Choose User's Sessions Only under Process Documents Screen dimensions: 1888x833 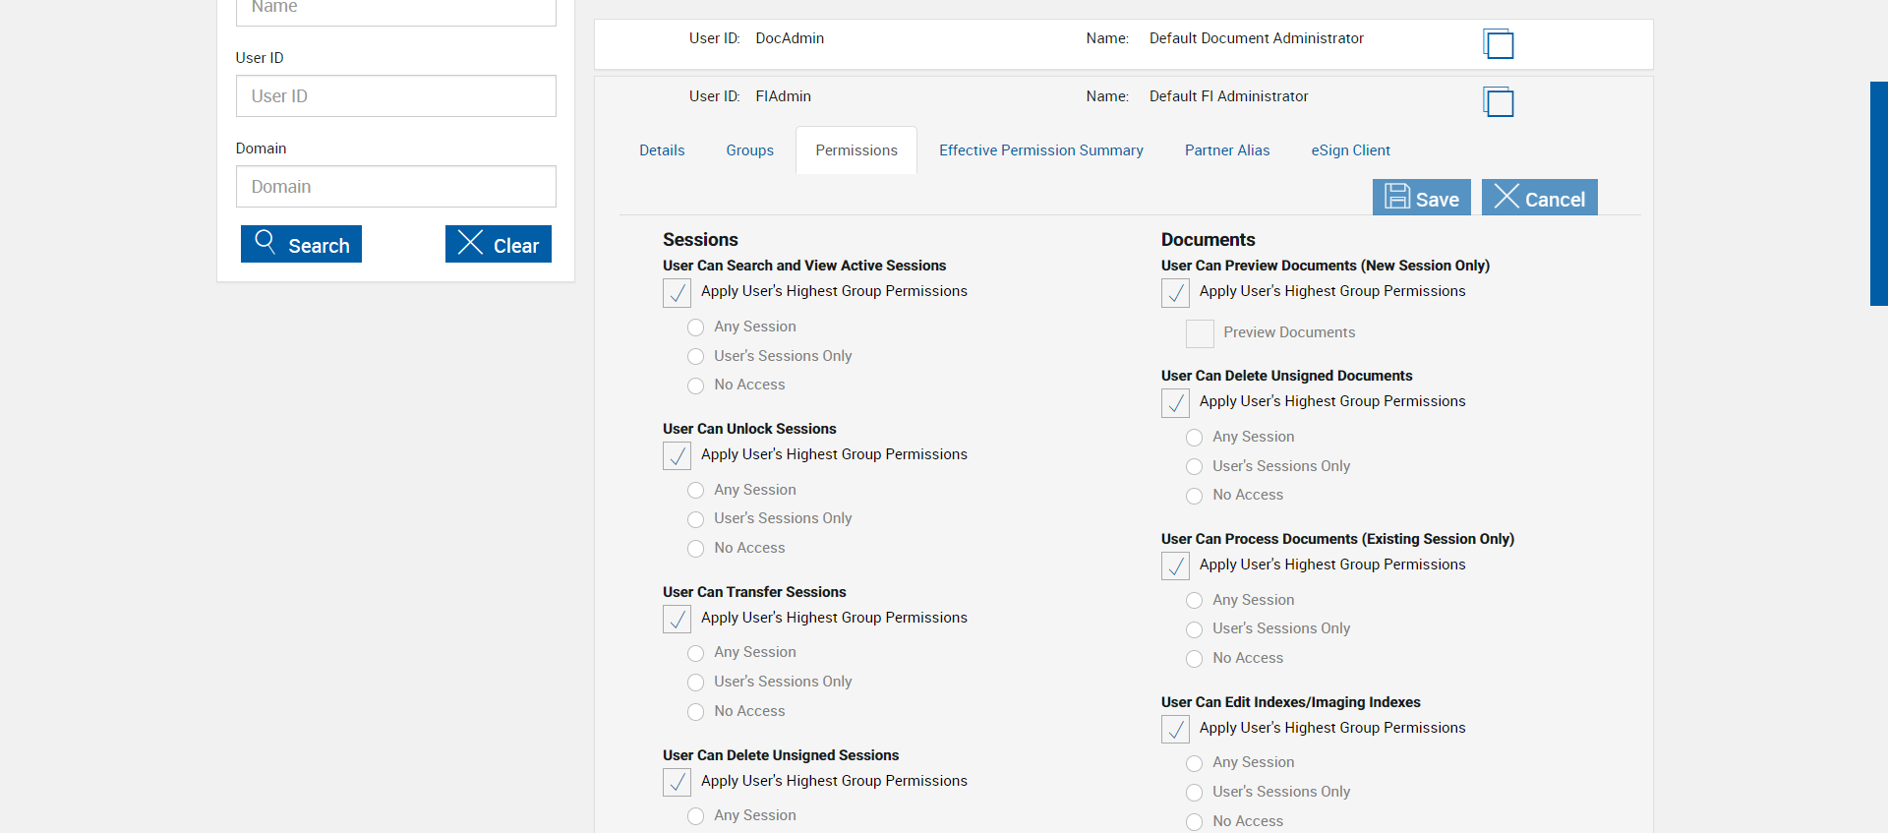1195,629
